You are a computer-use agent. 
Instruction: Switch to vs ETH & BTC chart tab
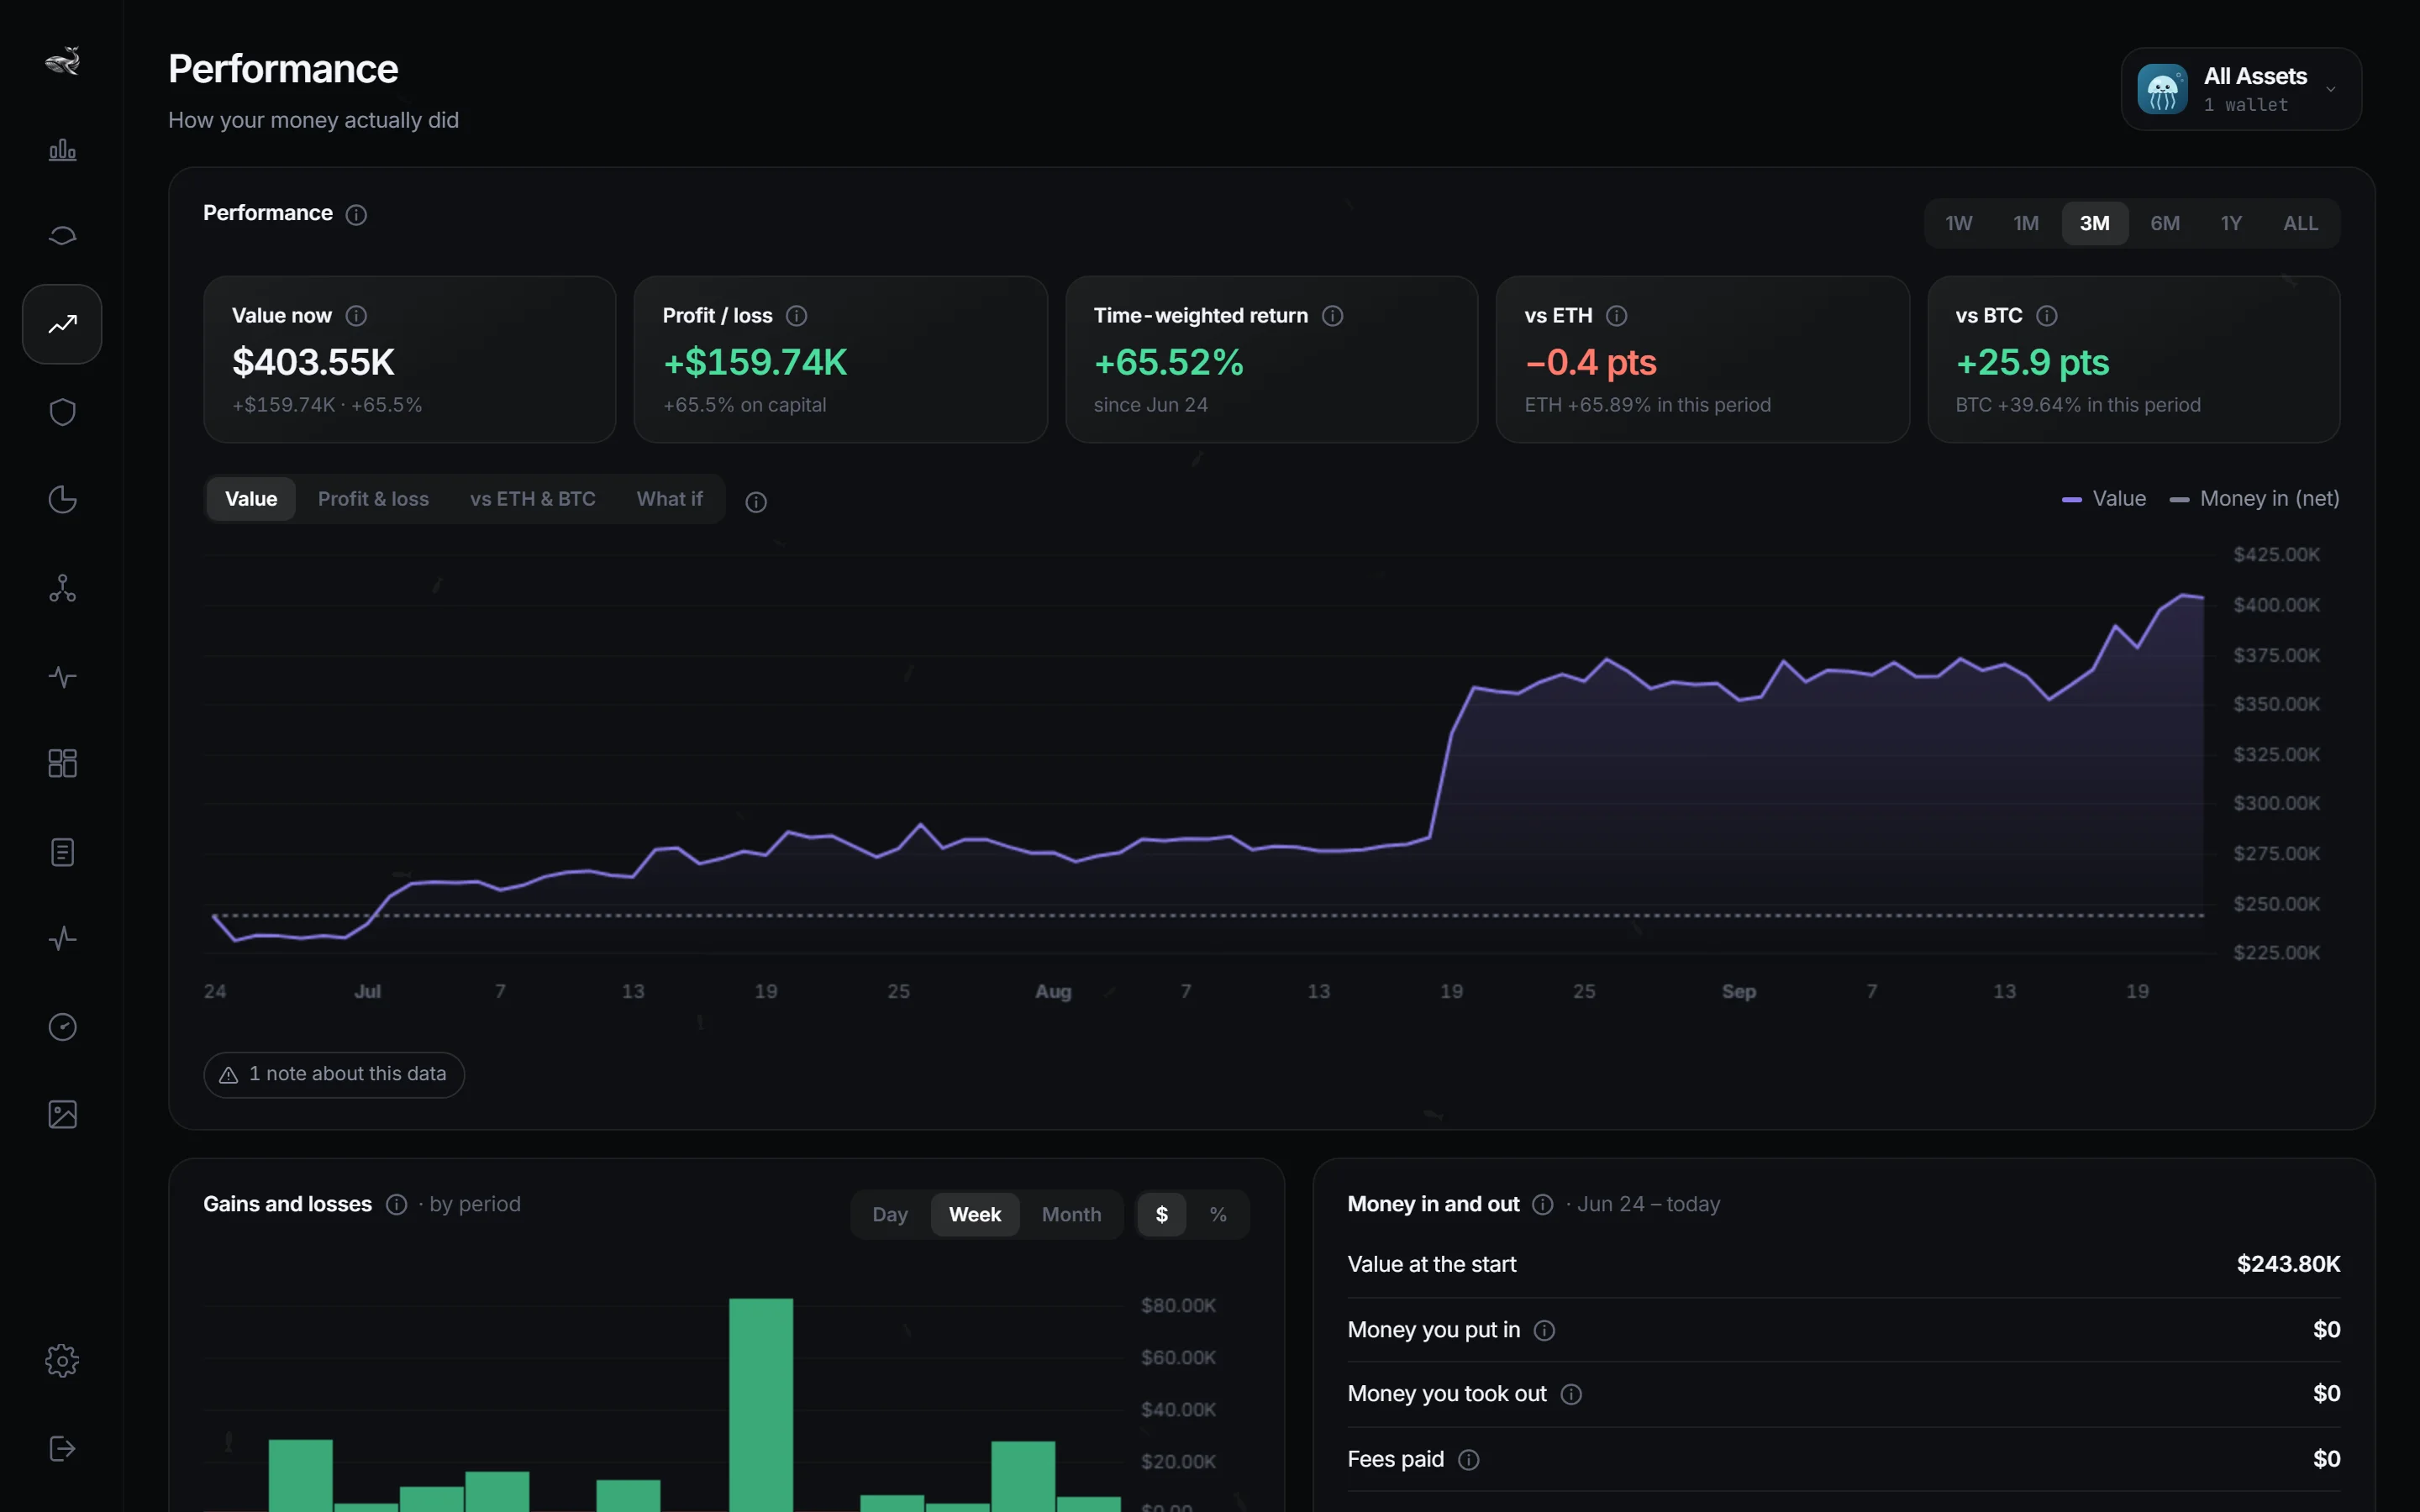532,499
